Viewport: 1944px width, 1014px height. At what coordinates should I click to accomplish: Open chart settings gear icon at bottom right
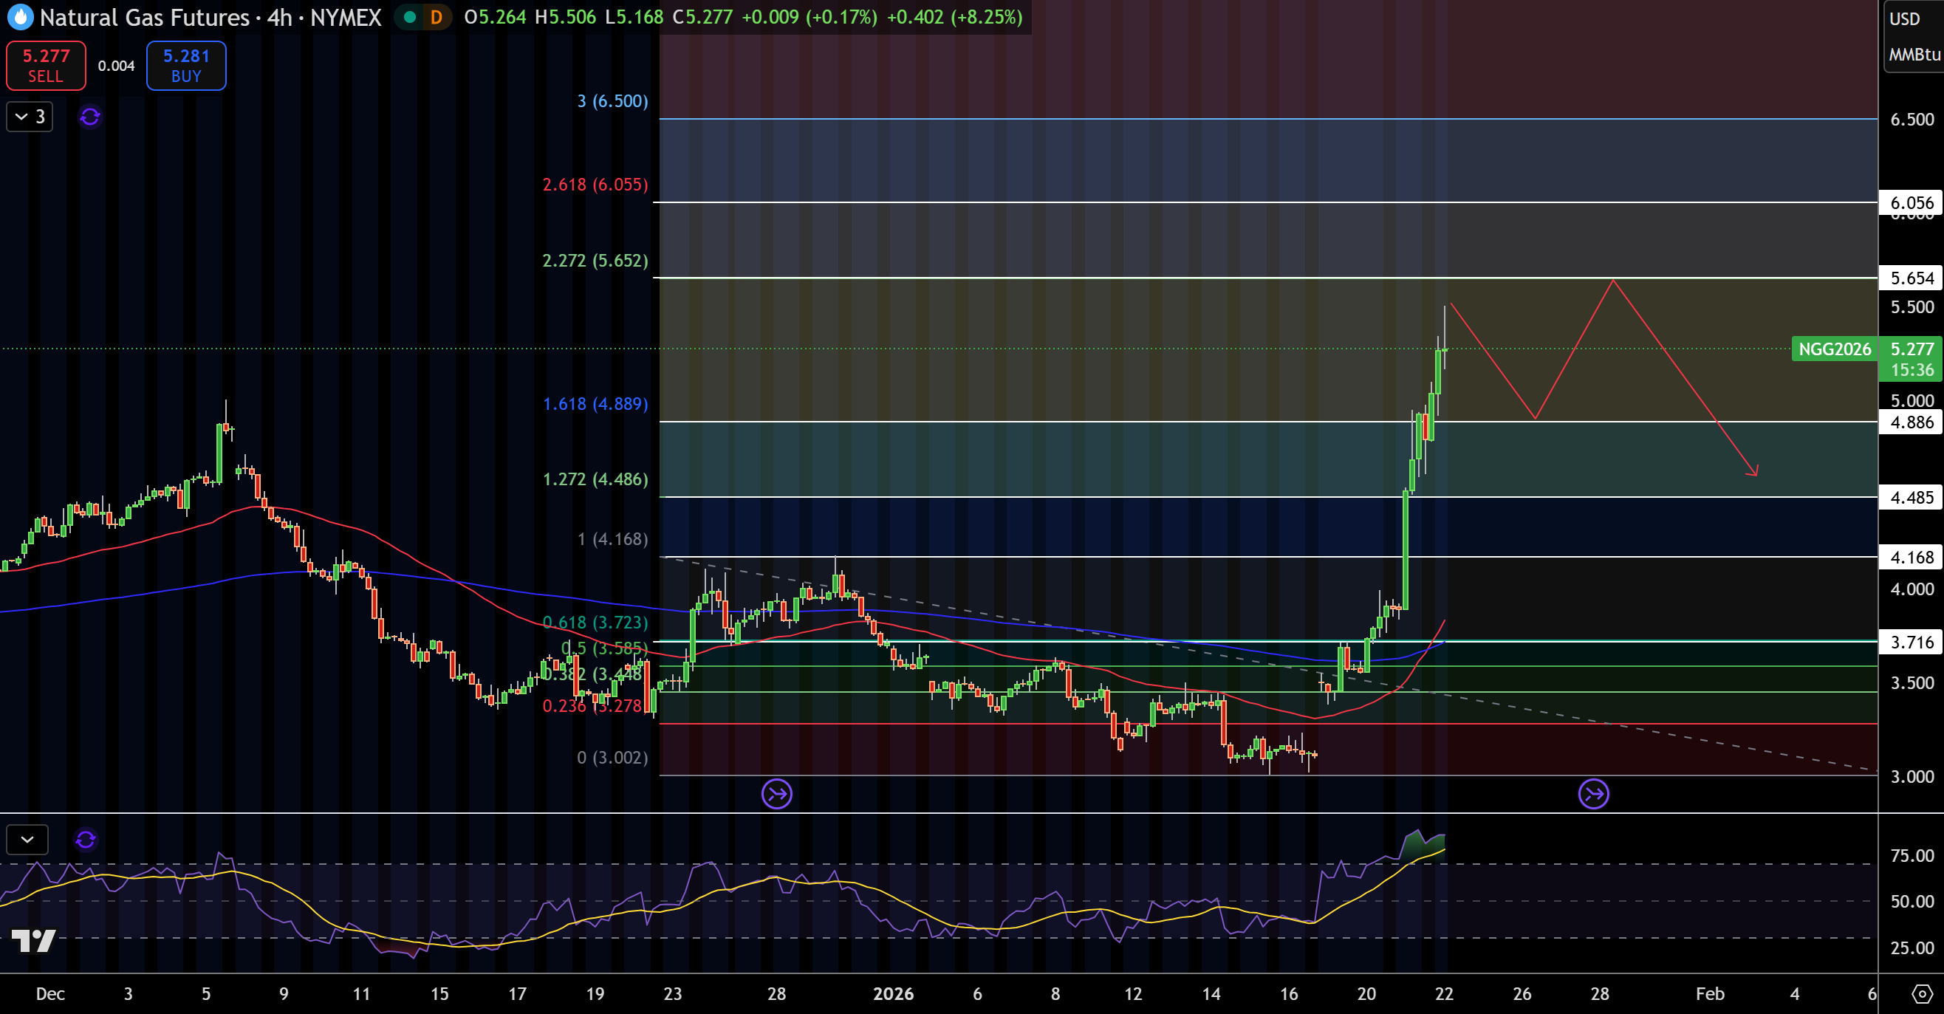click(1921, 993)
